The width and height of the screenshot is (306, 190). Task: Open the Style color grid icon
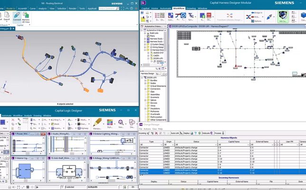point(110,123)
